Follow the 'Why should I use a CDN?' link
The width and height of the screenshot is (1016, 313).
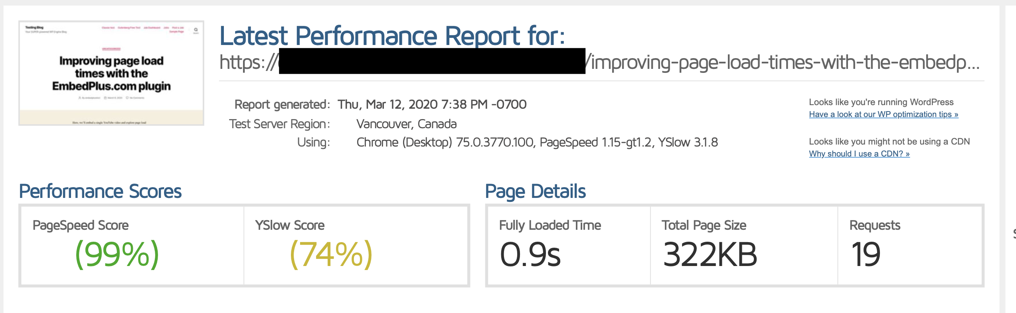coord(859,154)
